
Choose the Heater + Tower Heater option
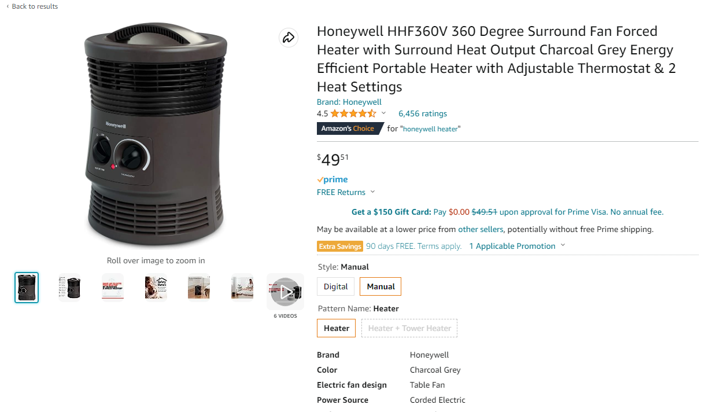tap(409, 328)
